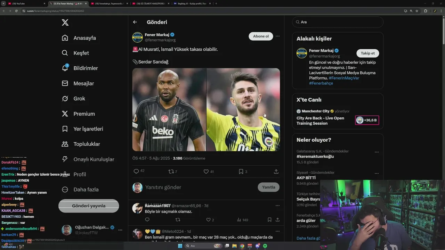Viewport: 445px width, 250px height.
Task: Open account menu next to Oğuzhan Dalgak...
Action: [120, 230]
